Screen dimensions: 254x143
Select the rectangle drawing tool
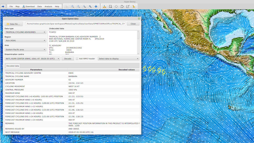tap(110, 6)
